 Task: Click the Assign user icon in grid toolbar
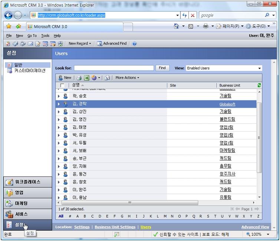(x=107, y=77)
